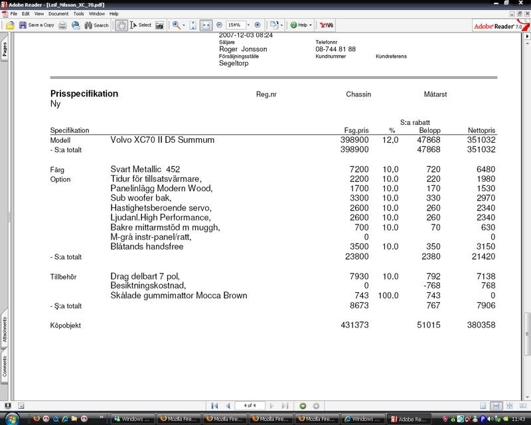Viewport: 531px width, 425px height.
Task: Open the Pages side panel tab
Action: coord(5,50)
